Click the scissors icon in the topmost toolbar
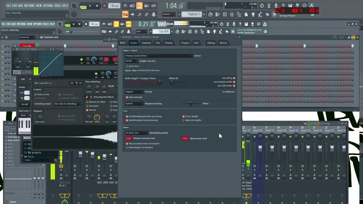This screenshot has height=204, width=363. click(269, 6)
